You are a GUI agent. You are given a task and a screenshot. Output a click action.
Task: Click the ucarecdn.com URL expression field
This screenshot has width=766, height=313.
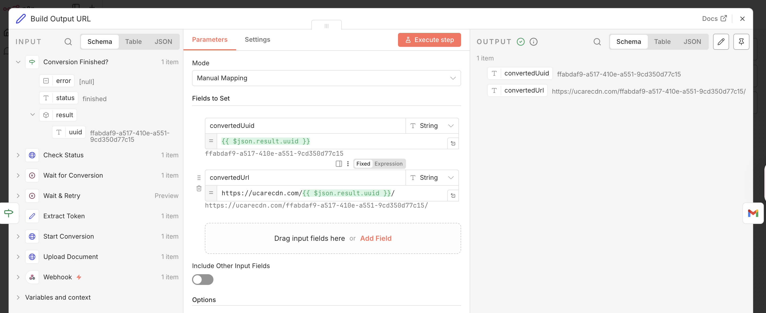tap(332, 193)
